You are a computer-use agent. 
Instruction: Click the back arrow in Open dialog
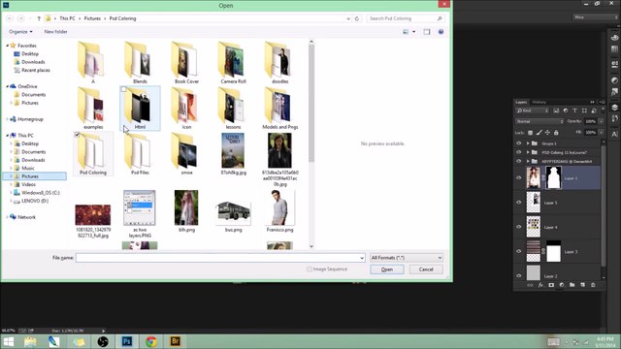10,18
